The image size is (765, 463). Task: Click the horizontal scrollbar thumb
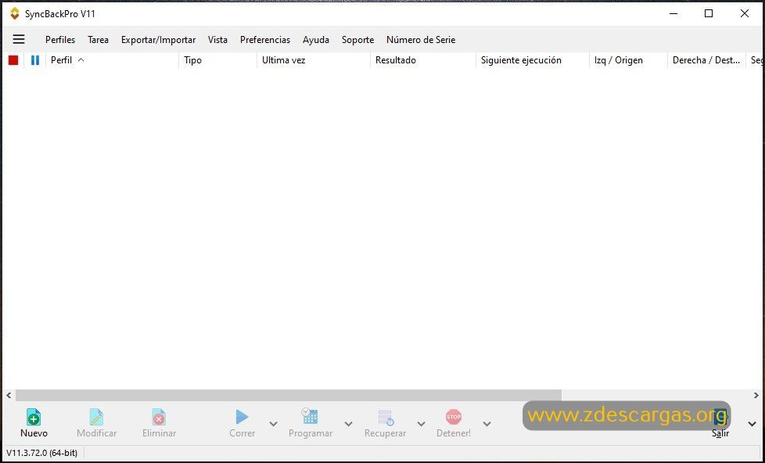[289, 395]
